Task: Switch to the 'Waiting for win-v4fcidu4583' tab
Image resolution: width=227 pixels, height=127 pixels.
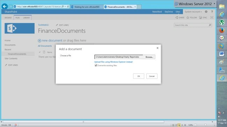Action: [x=87, y=7]
